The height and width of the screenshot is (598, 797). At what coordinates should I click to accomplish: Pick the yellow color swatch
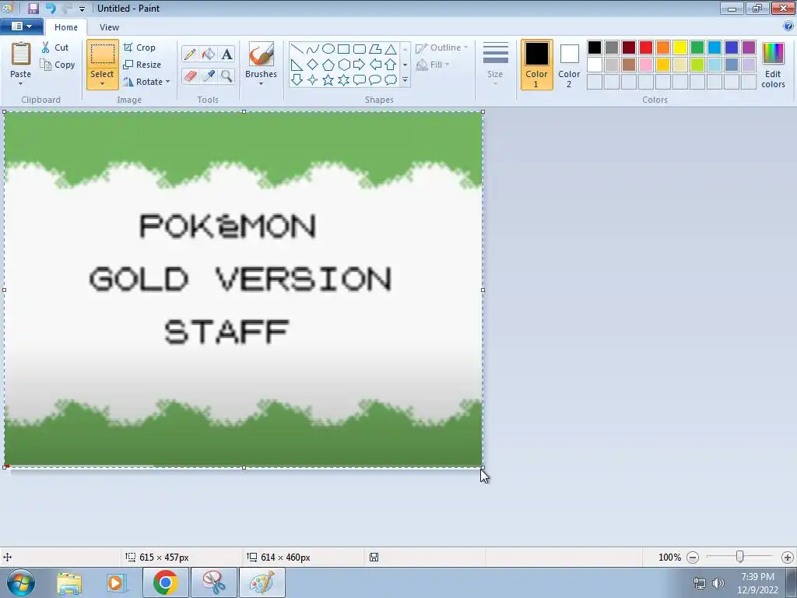click(x=680, y=47)
